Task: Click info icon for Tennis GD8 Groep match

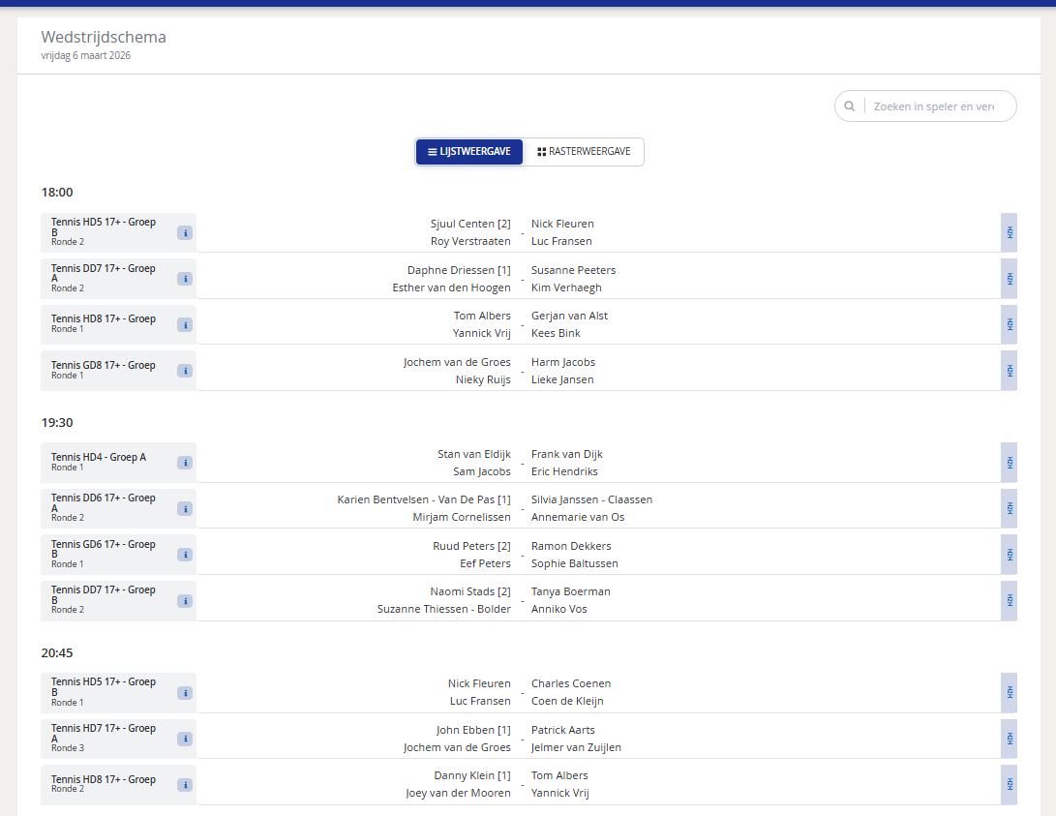Action: pyautogui.click(x=185, y=371)
